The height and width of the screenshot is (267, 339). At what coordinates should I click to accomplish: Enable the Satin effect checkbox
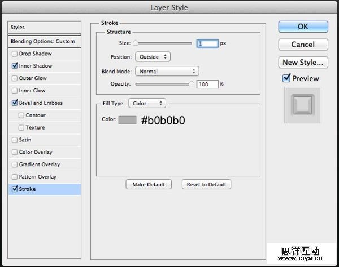pos(14,140)
